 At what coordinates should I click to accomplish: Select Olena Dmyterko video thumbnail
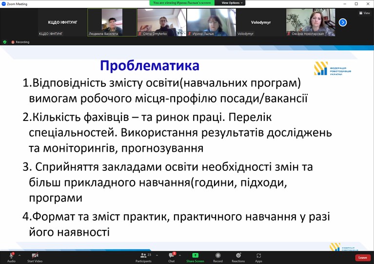pyautogui.click(x=162, y=22)
